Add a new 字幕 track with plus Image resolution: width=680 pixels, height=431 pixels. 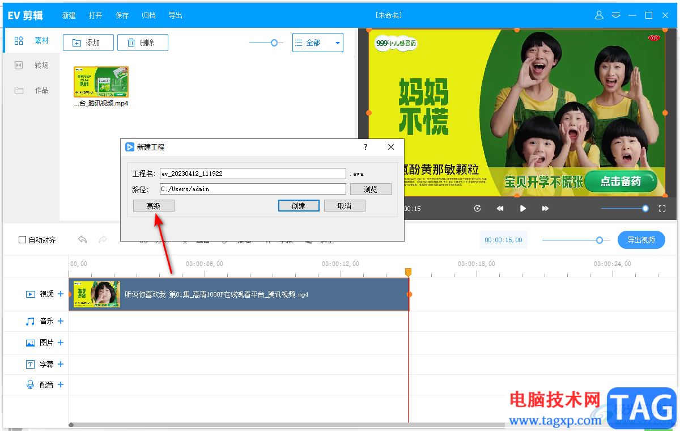coord(61,364)
